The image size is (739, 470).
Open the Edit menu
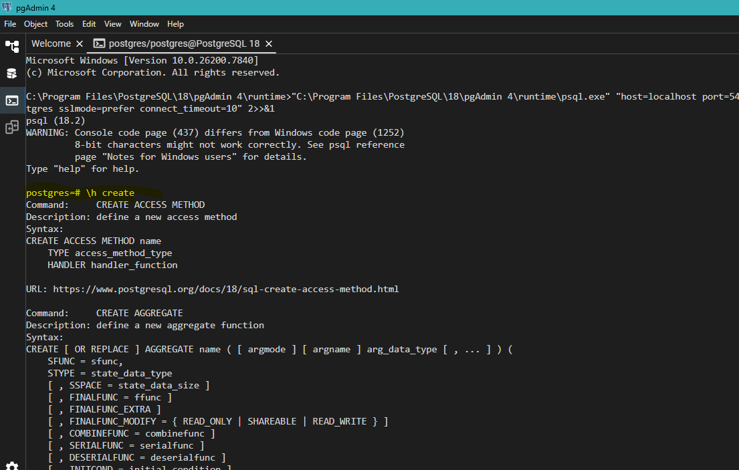click(x=89, y=24)
